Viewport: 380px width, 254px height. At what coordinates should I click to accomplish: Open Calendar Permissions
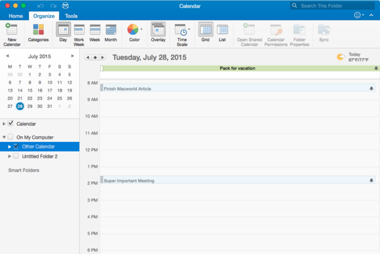pos(276,35)
